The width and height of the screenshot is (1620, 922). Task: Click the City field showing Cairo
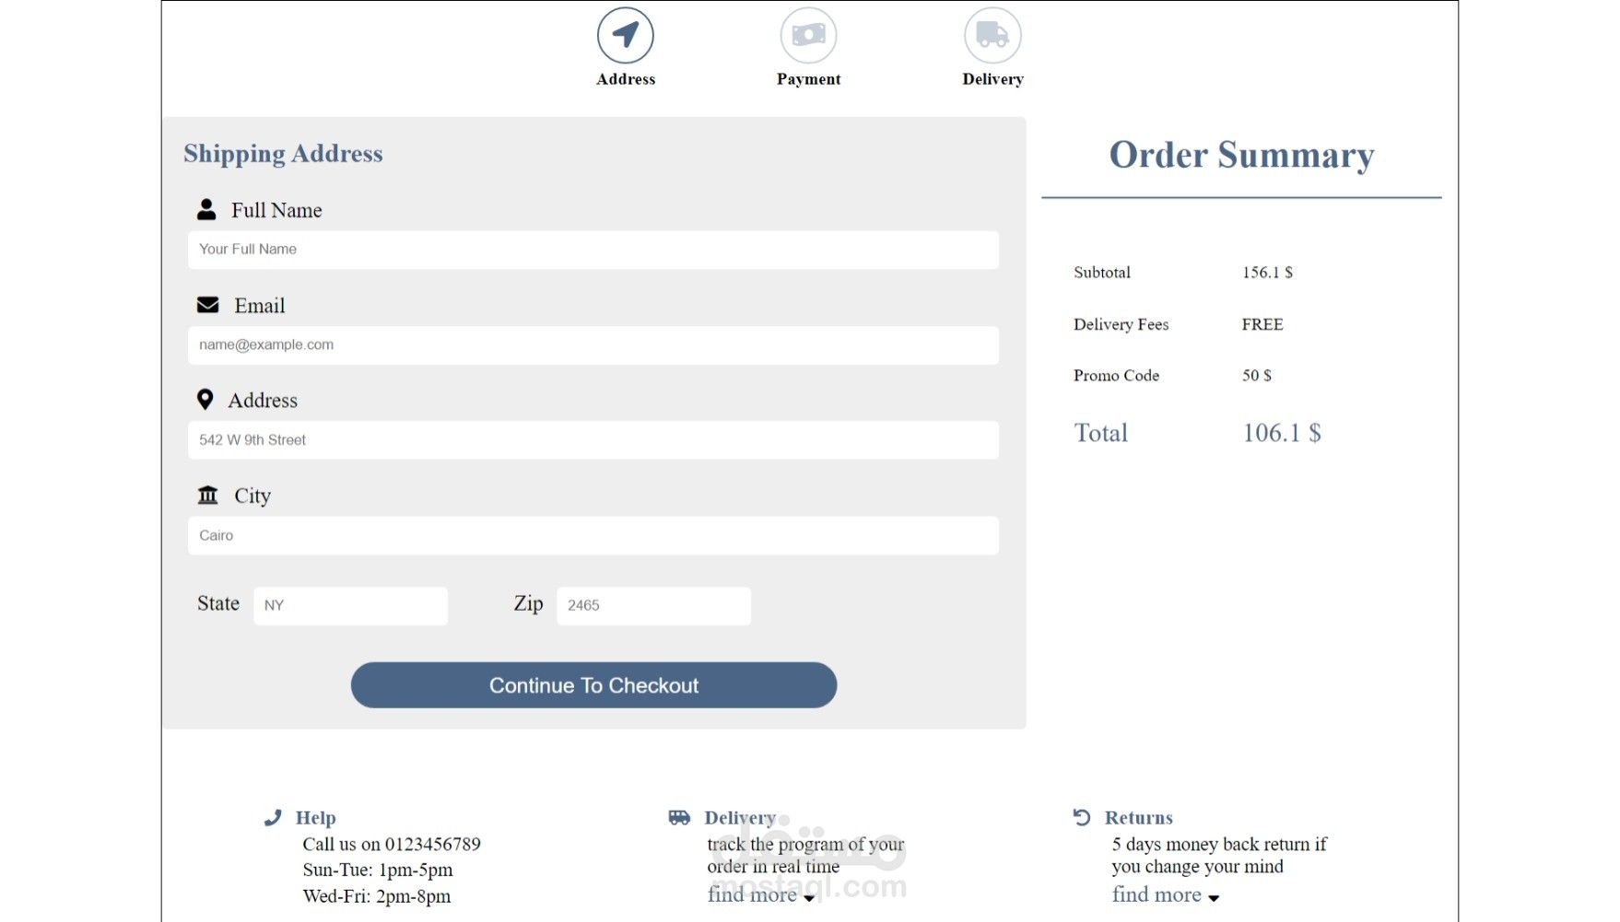(x=593, y=535)
